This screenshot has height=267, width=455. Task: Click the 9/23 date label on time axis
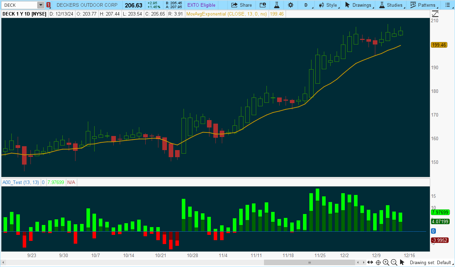coord(32,255)
